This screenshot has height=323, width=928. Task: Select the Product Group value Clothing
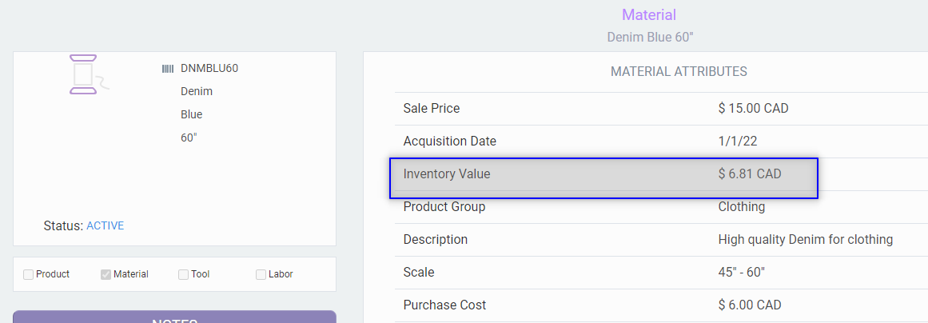tap(741, 207)
